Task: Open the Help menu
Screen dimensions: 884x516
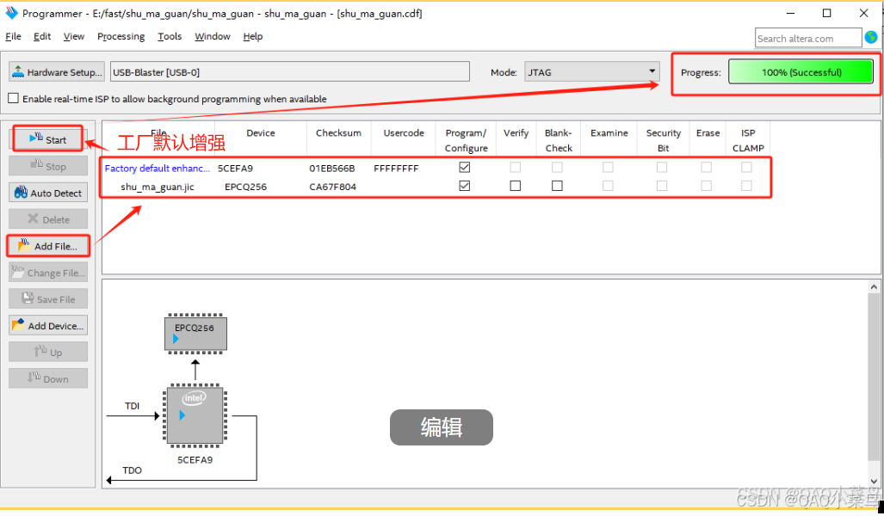Action: click(252, 36)
